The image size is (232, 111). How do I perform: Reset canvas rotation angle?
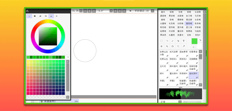tap(124, 11)
